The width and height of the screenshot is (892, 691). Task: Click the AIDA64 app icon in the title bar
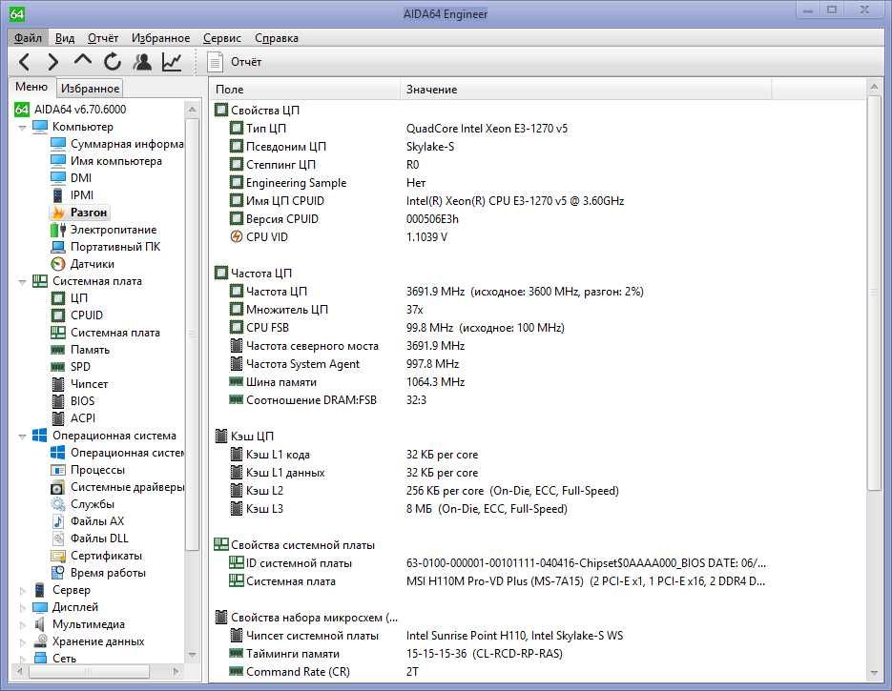(17, 13)
